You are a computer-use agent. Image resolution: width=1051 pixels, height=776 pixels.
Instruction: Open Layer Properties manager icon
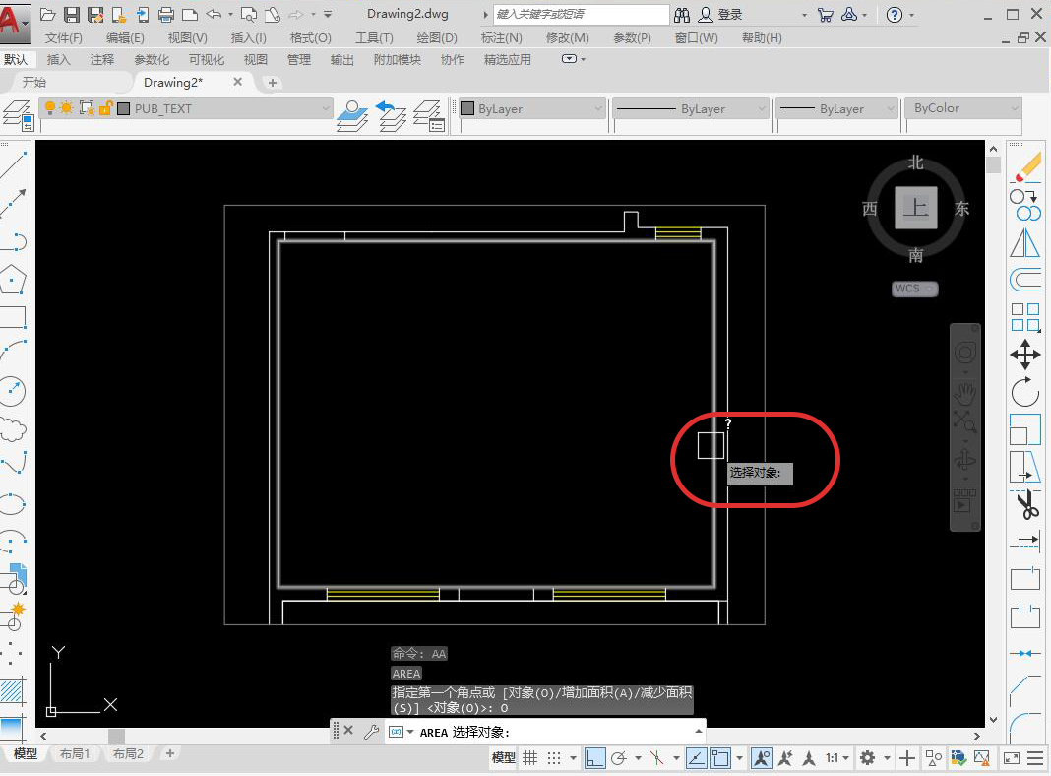[x=18, y=115]
